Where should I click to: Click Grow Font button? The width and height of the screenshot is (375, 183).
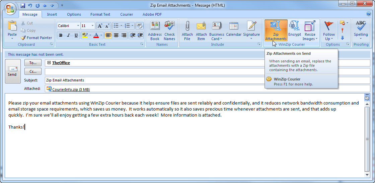(100, 25)
